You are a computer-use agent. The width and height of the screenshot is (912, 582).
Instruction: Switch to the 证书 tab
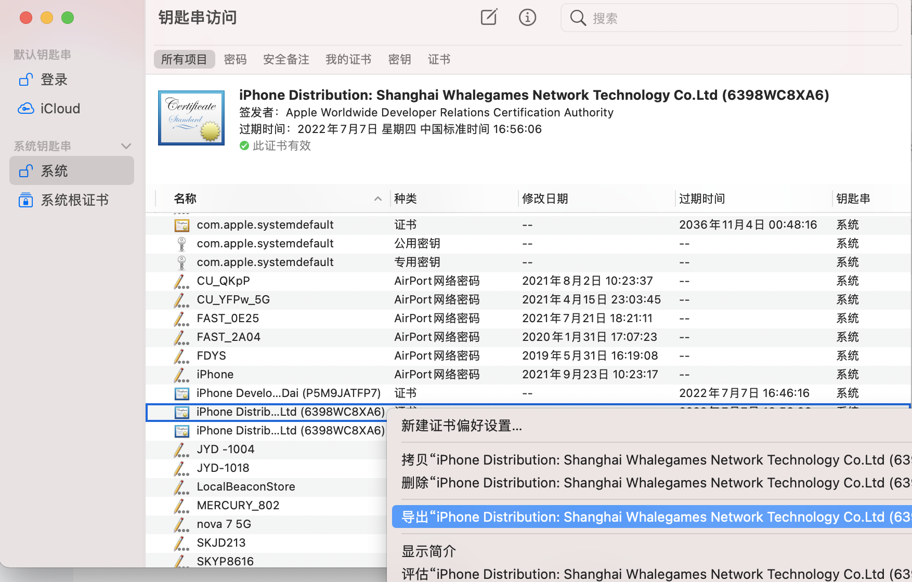coord(439,59)
